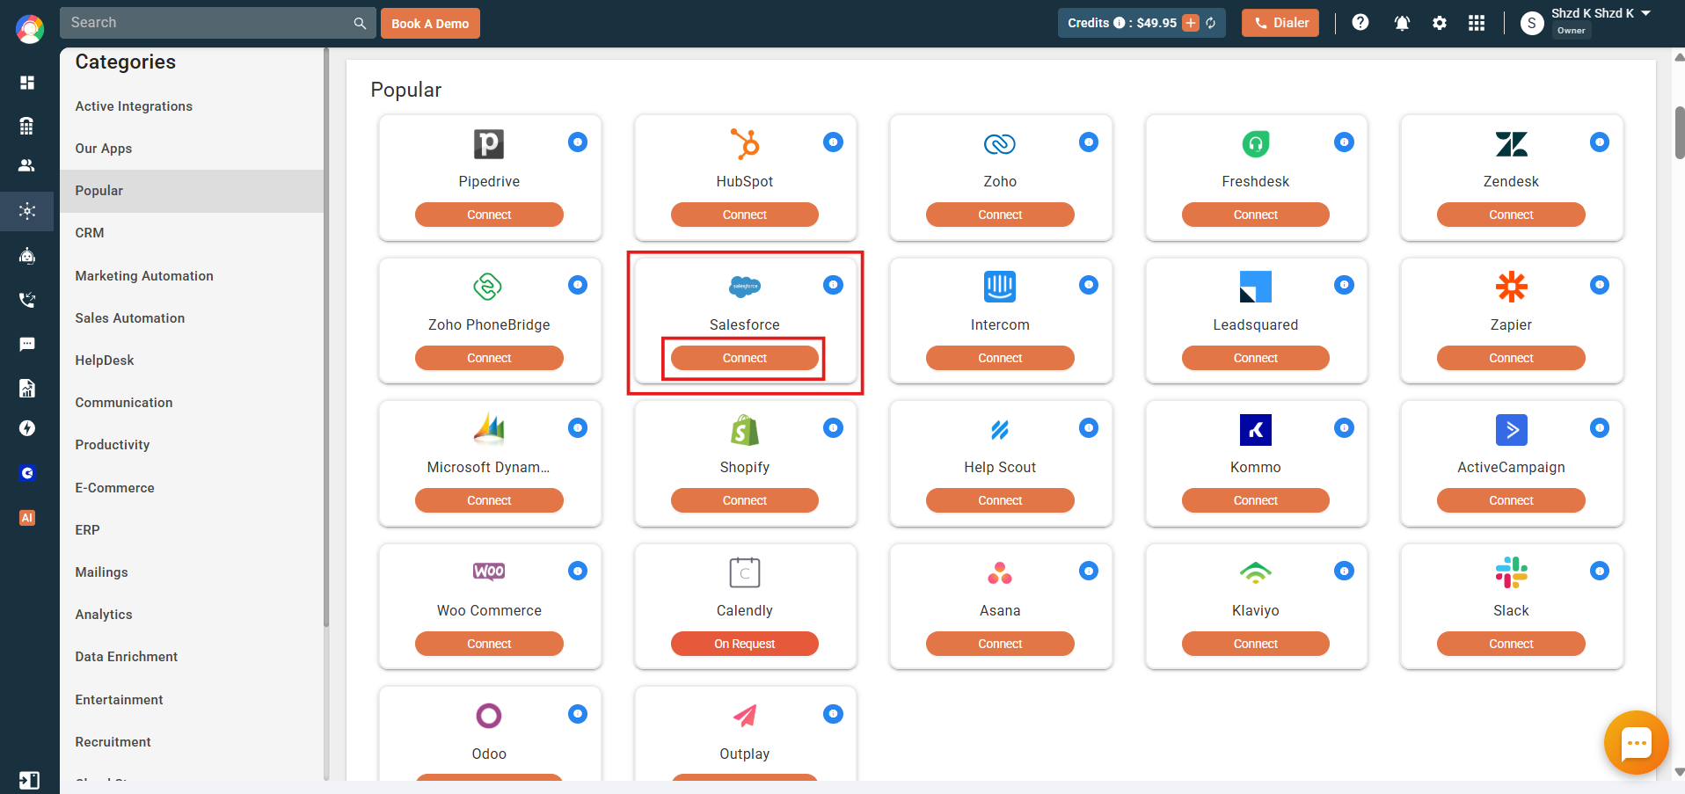Open the live chat bubble widget
1685x794 pixels.
pos(1636,743)
